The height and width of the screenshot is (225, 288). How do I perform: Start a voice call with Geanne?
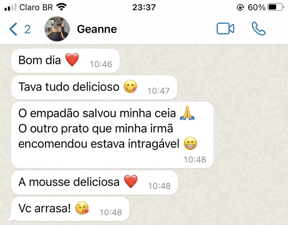[x=258, y=29]
